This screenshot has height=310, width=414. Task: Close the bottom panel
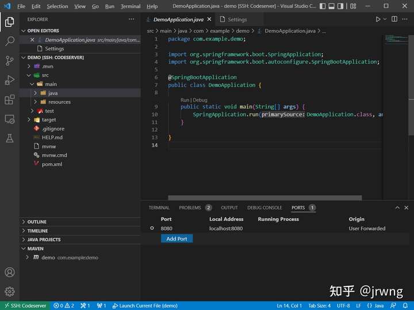pos(407,208)
